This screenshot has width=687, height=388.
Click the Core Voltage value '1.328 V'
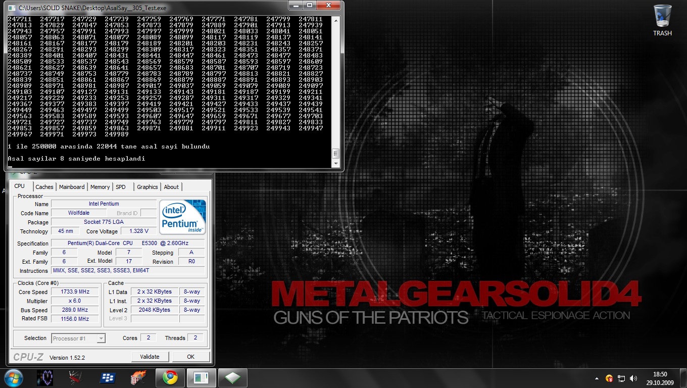pos(139,231)
